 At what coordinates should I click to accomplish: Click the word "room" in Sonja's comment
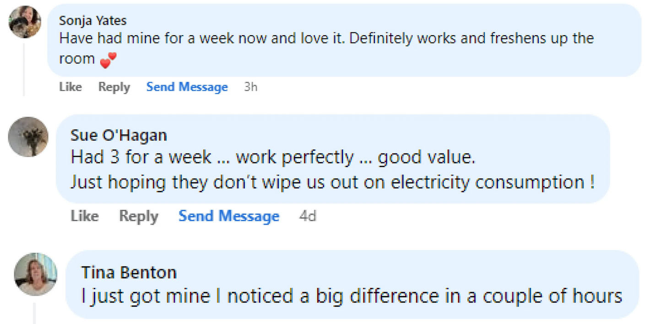[77, 59]
